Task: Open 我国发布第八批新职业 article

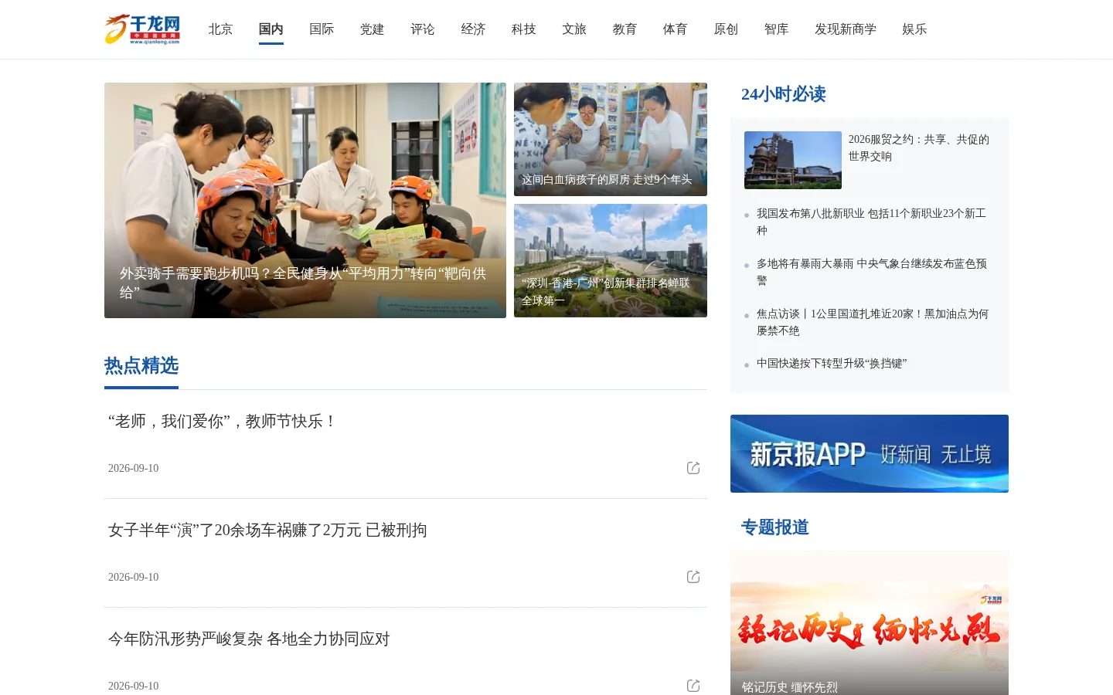Action: coord(871,222)
